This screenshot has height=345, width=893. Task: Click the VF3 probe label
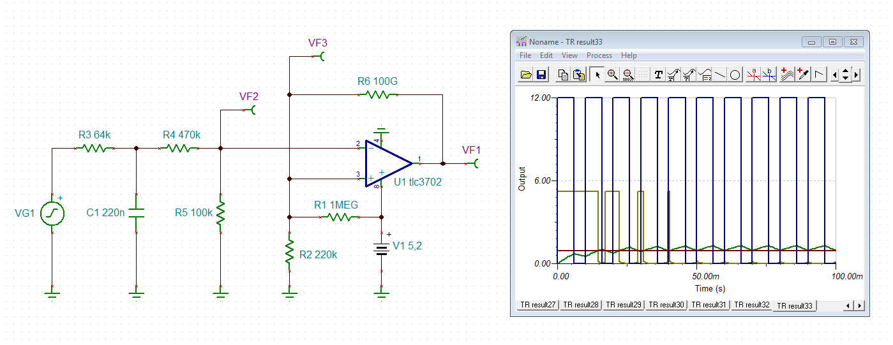click(x=318, y=43)
